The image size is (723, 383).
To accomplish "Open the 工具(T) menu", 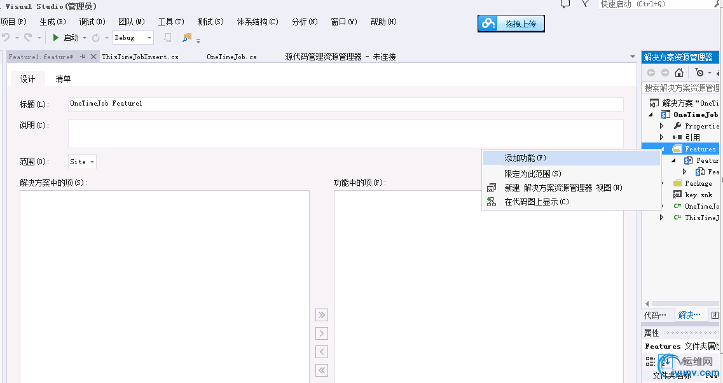I will pyautogui.click(x=171, y=22).
